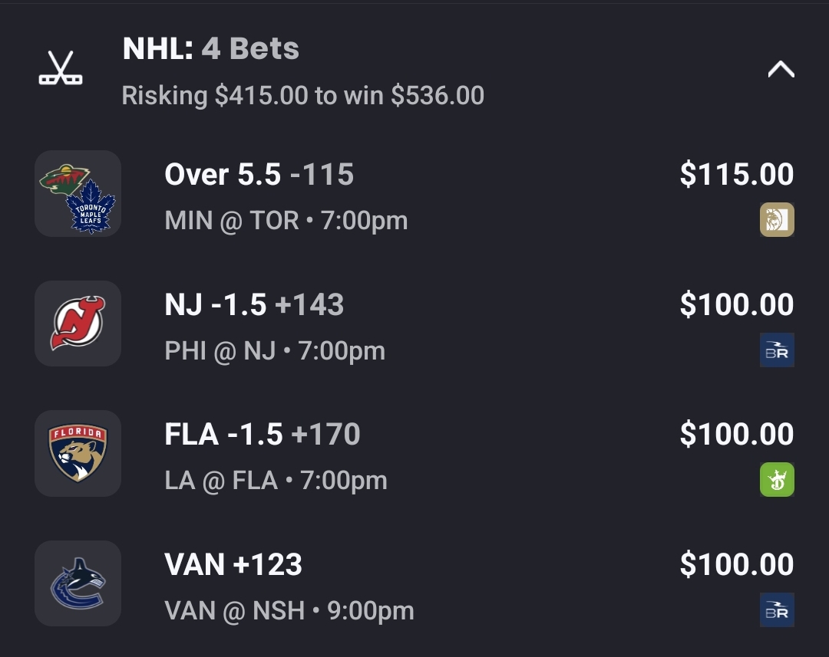Open the Over 5.5 -115 bet
The image size is (829, 657).
click(259, 175)
